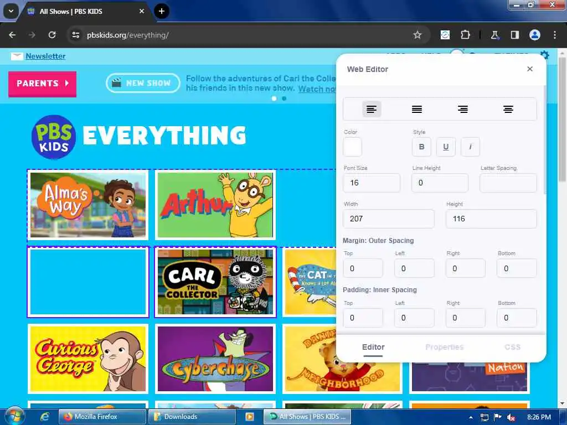Click the browser back arrow
Screen dimensions: 567x425
coord(12,35)
